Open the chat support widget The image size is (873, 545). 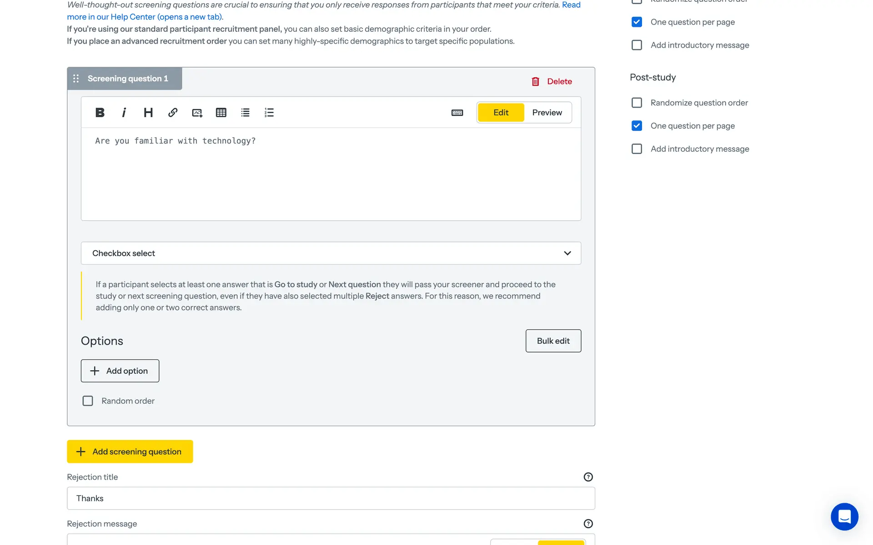844,516
